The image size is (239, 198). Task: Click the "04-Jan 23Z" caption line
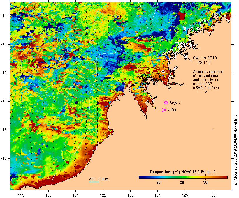[203, 84]
